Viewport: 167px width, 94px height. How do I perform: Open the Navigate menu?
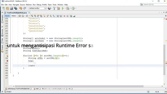tap(16, 5)
